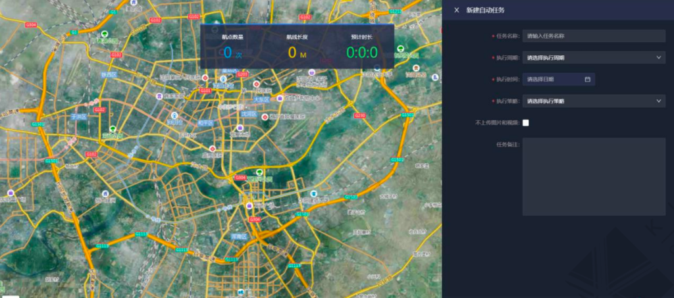Click the calendar icon in the date picker
The image size is (674, 298).
[587, 80]
